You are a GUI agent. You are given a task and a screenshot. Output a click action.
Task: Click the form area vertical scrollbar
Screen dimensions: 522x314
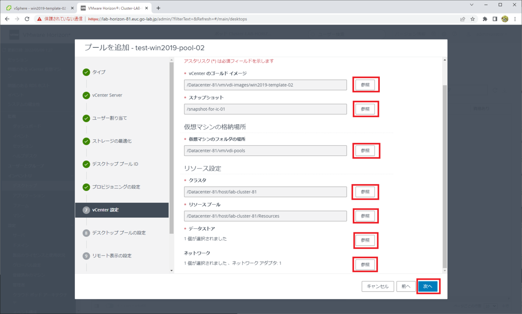tap(444, 176)
